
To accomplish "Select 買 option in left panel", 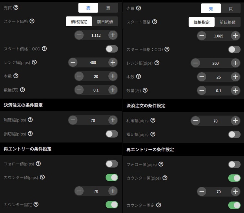I will (x=108, y=8).
